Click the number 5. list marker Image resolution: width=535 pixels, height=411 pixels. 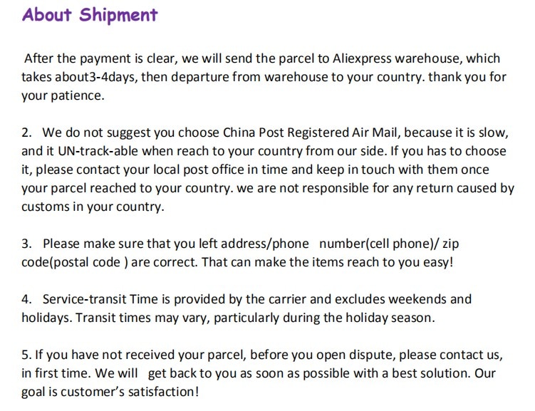pos(26,355)
